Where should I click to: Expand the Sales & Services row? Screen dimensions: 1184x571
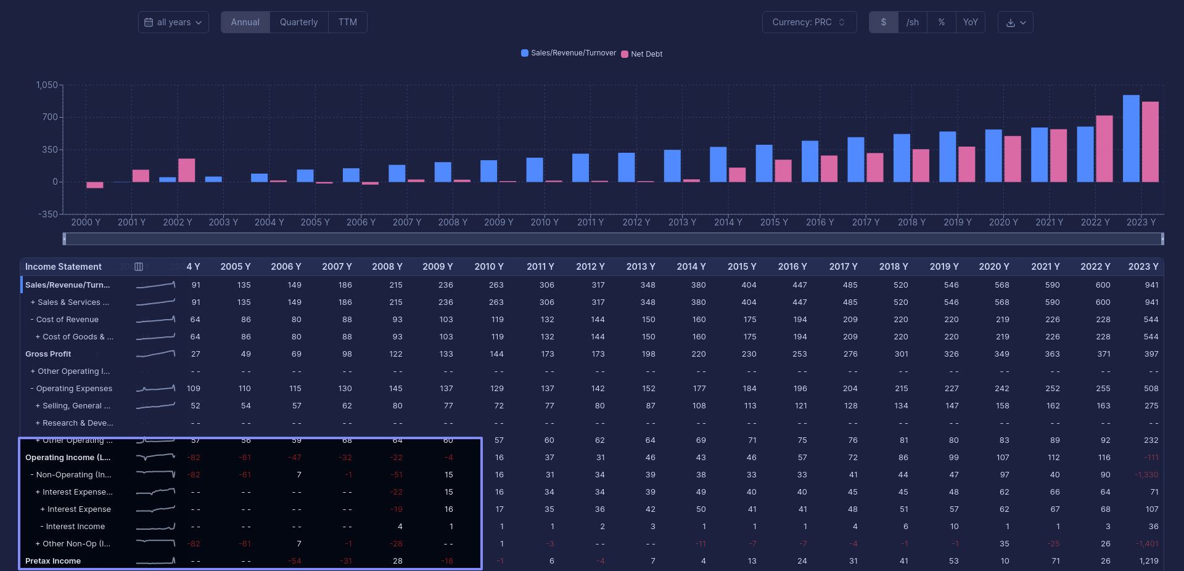(33, 302)
